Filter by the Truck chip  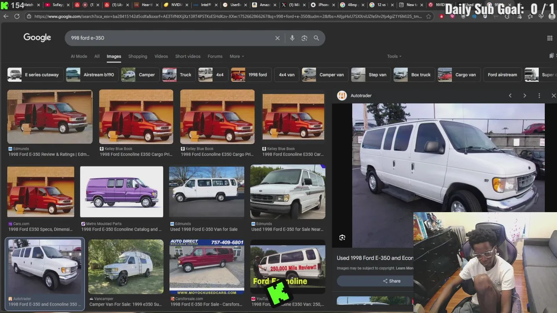(x=178, y=75)
